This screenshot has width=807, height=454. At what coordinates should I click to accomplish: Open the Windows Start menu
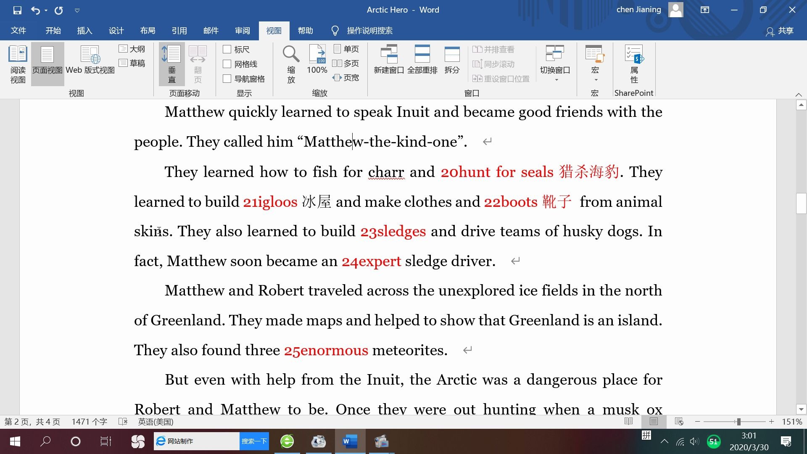(x=15, y=441)
